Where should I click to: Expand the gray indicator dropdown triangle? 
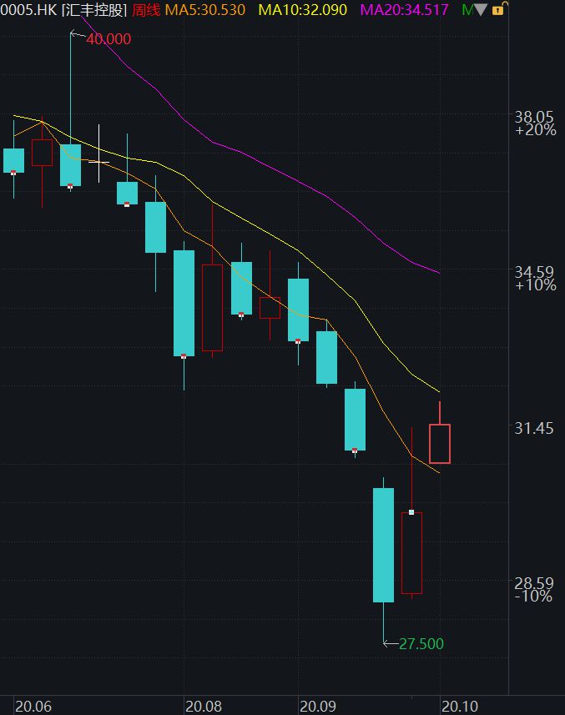[x=481, y=9]
